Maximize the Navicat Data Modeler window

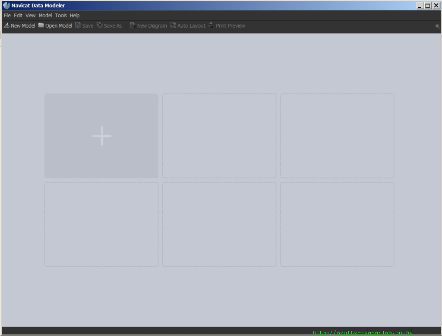(428, 6)
